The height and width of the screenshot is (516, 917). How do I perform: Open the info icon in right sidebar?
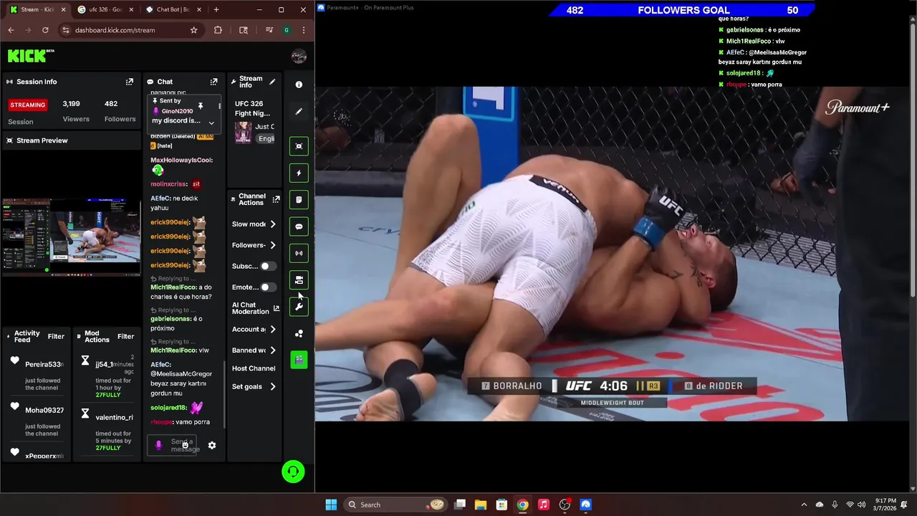299,85
